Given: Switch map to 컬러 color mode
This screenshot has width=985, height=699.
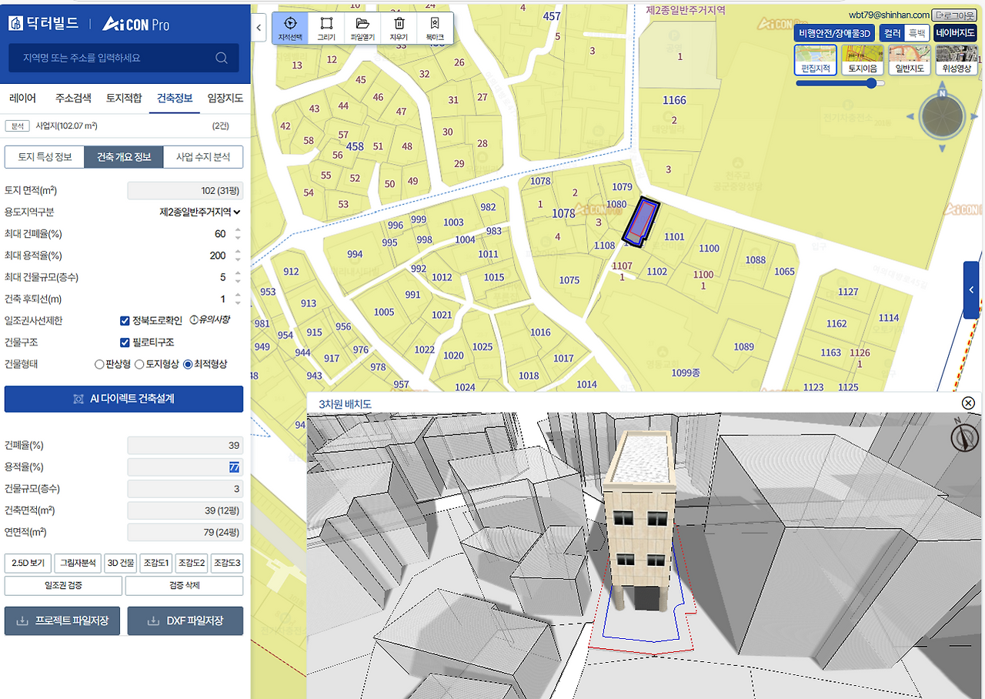Looking at the screenshot, I should (x=892, y=33).
